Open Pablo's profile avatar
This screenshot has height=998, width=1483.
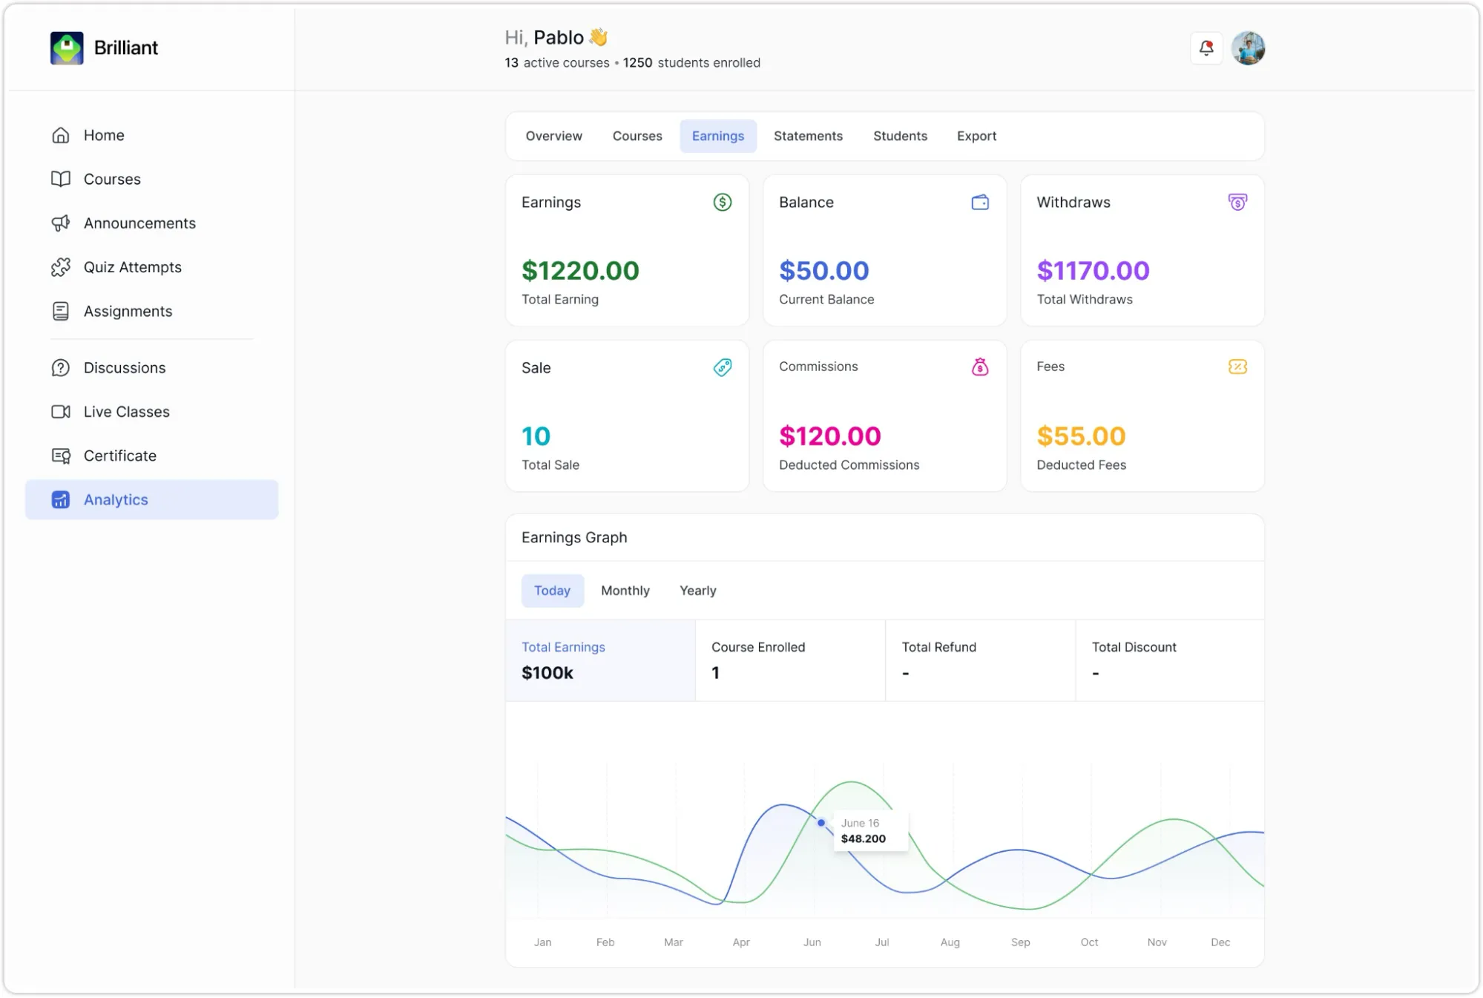1249,48
